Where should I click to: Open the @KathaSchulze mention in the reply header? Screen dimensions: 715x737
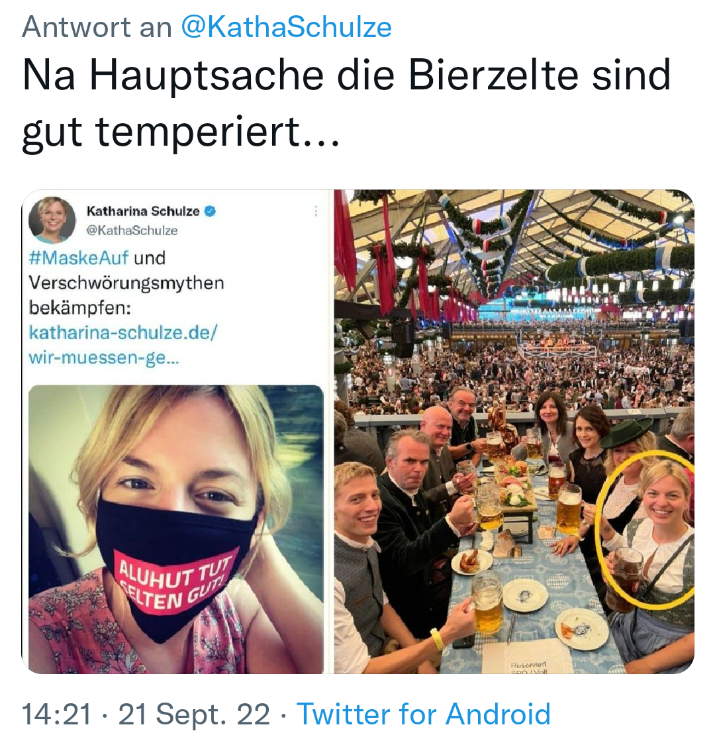(x=286, y=27)
